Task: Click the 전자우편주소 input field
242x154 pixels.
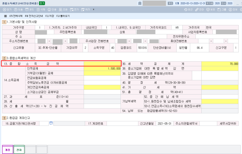Action: (217, 36)
